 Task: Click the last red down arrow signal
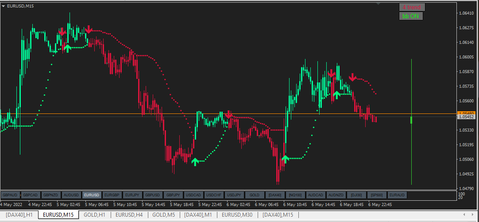352,77
